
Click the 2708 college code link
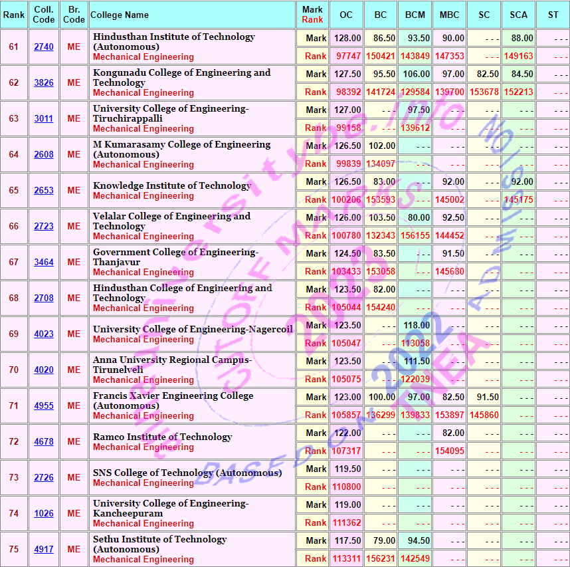[44, 298]
